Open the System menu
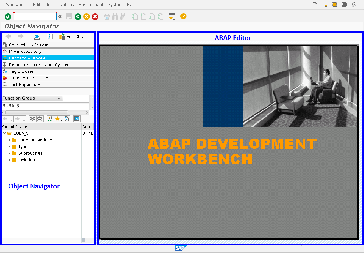The width and height of the screenshot is (364, 253). pos(115,5)
